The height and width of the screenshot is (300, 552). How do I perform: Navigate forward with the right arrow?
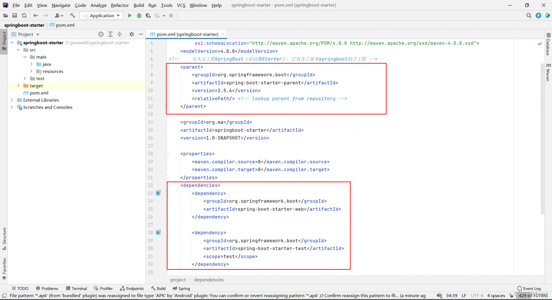pos(45,16)
